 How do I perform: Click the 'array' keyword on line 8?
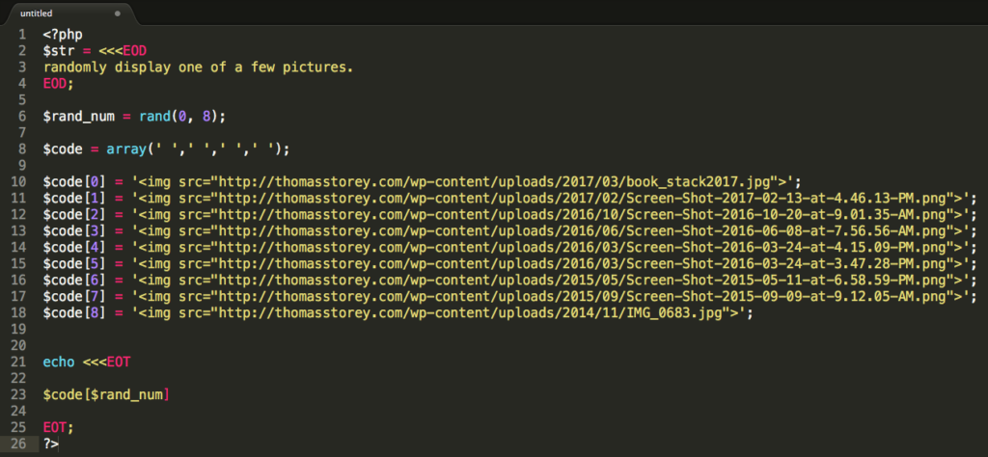(x=126, y=149)
